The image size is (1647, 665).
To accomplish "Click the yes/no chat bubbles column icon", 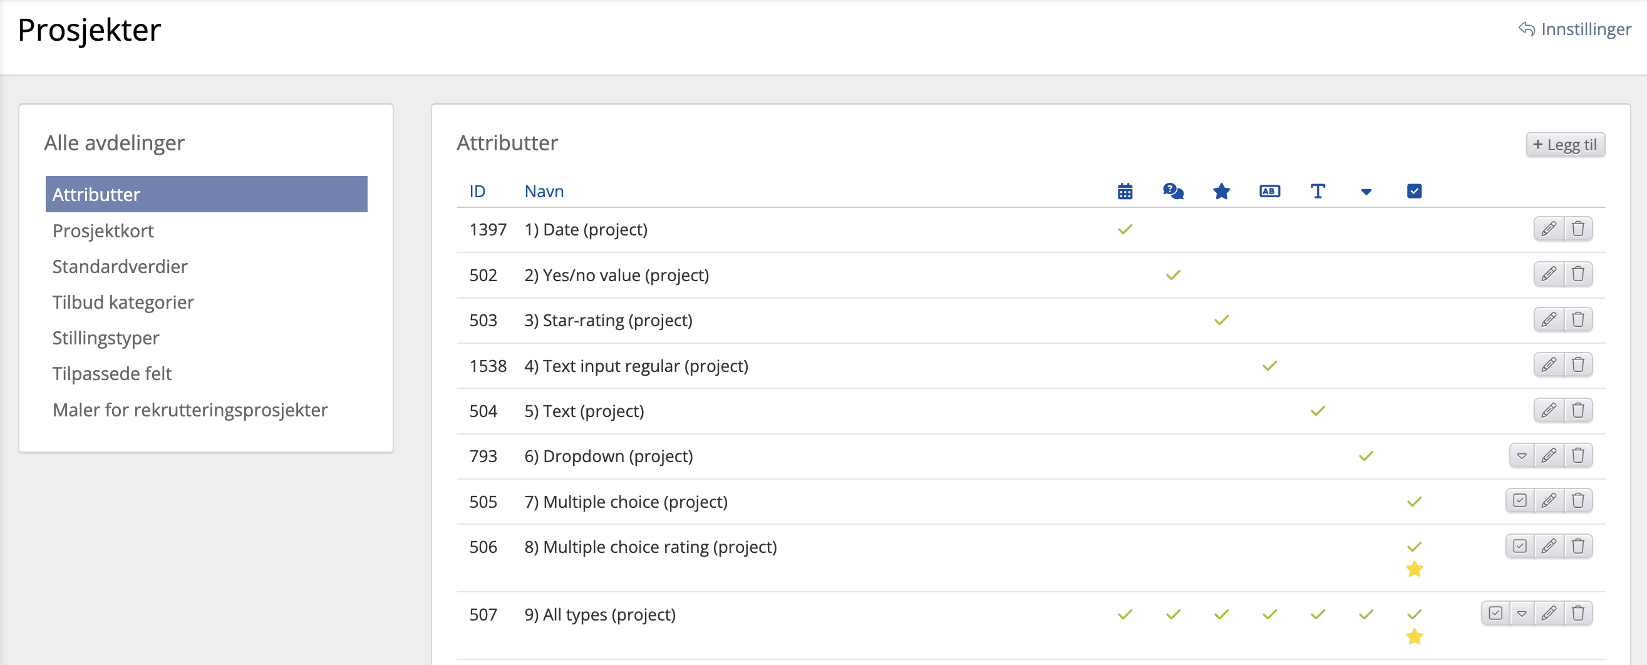I will tap(1172, 191).
